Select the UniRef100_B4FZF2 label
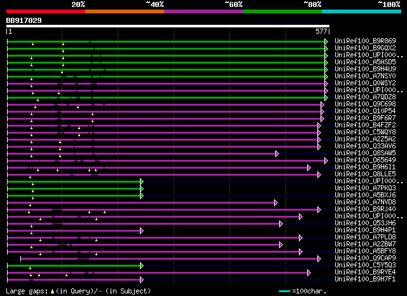This screenshot has height=296, width=407. tap(365, 125)
